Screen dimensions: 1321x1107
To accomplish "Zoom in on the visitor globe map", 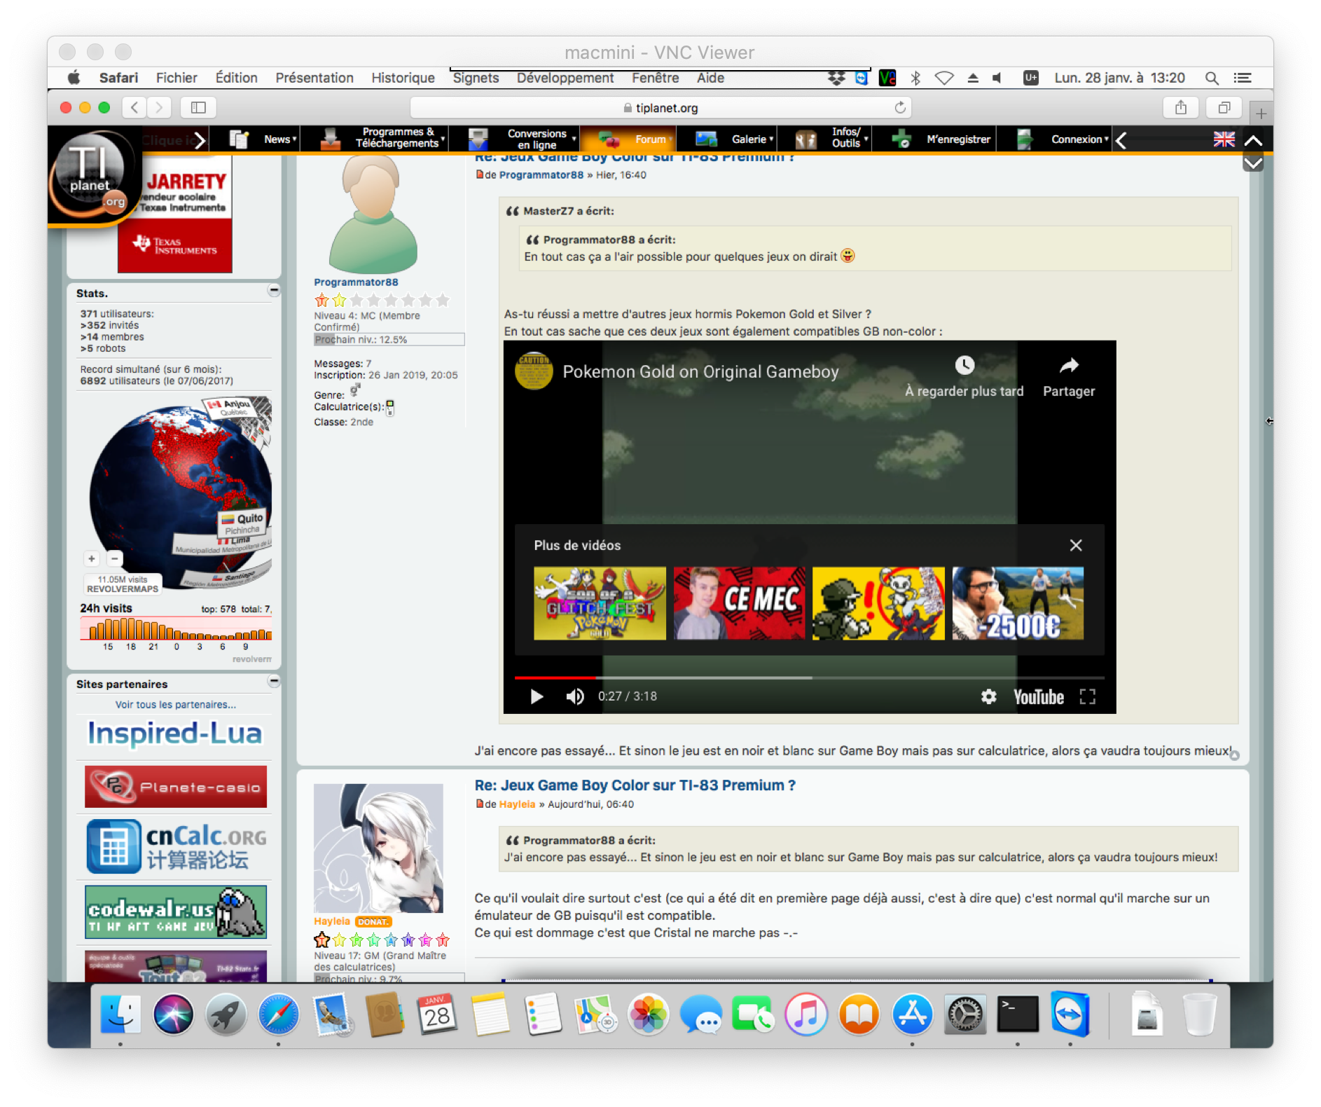I will pos(92,558).
